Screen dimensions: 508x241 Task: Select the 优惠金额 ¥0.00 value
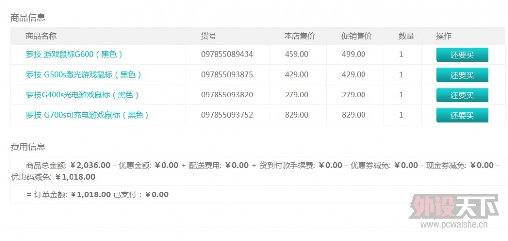[x=166, y=165]
